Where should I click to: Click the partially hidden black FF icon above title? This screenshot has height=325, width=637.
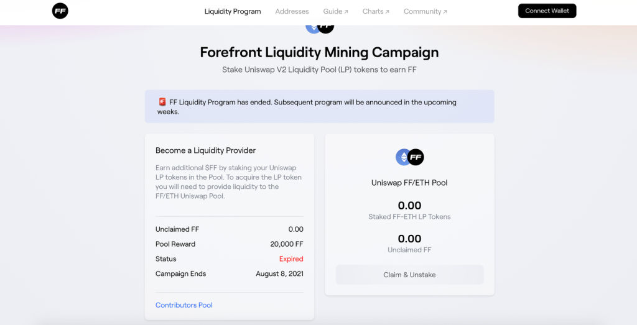(327, 27)
